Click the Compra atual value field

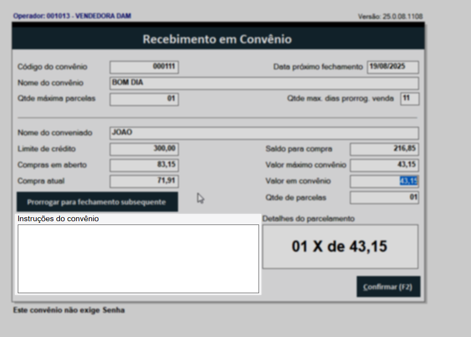(144, 181)
